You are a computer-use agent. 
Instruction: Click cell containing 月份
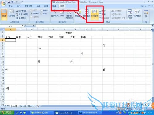pos(10,37)
